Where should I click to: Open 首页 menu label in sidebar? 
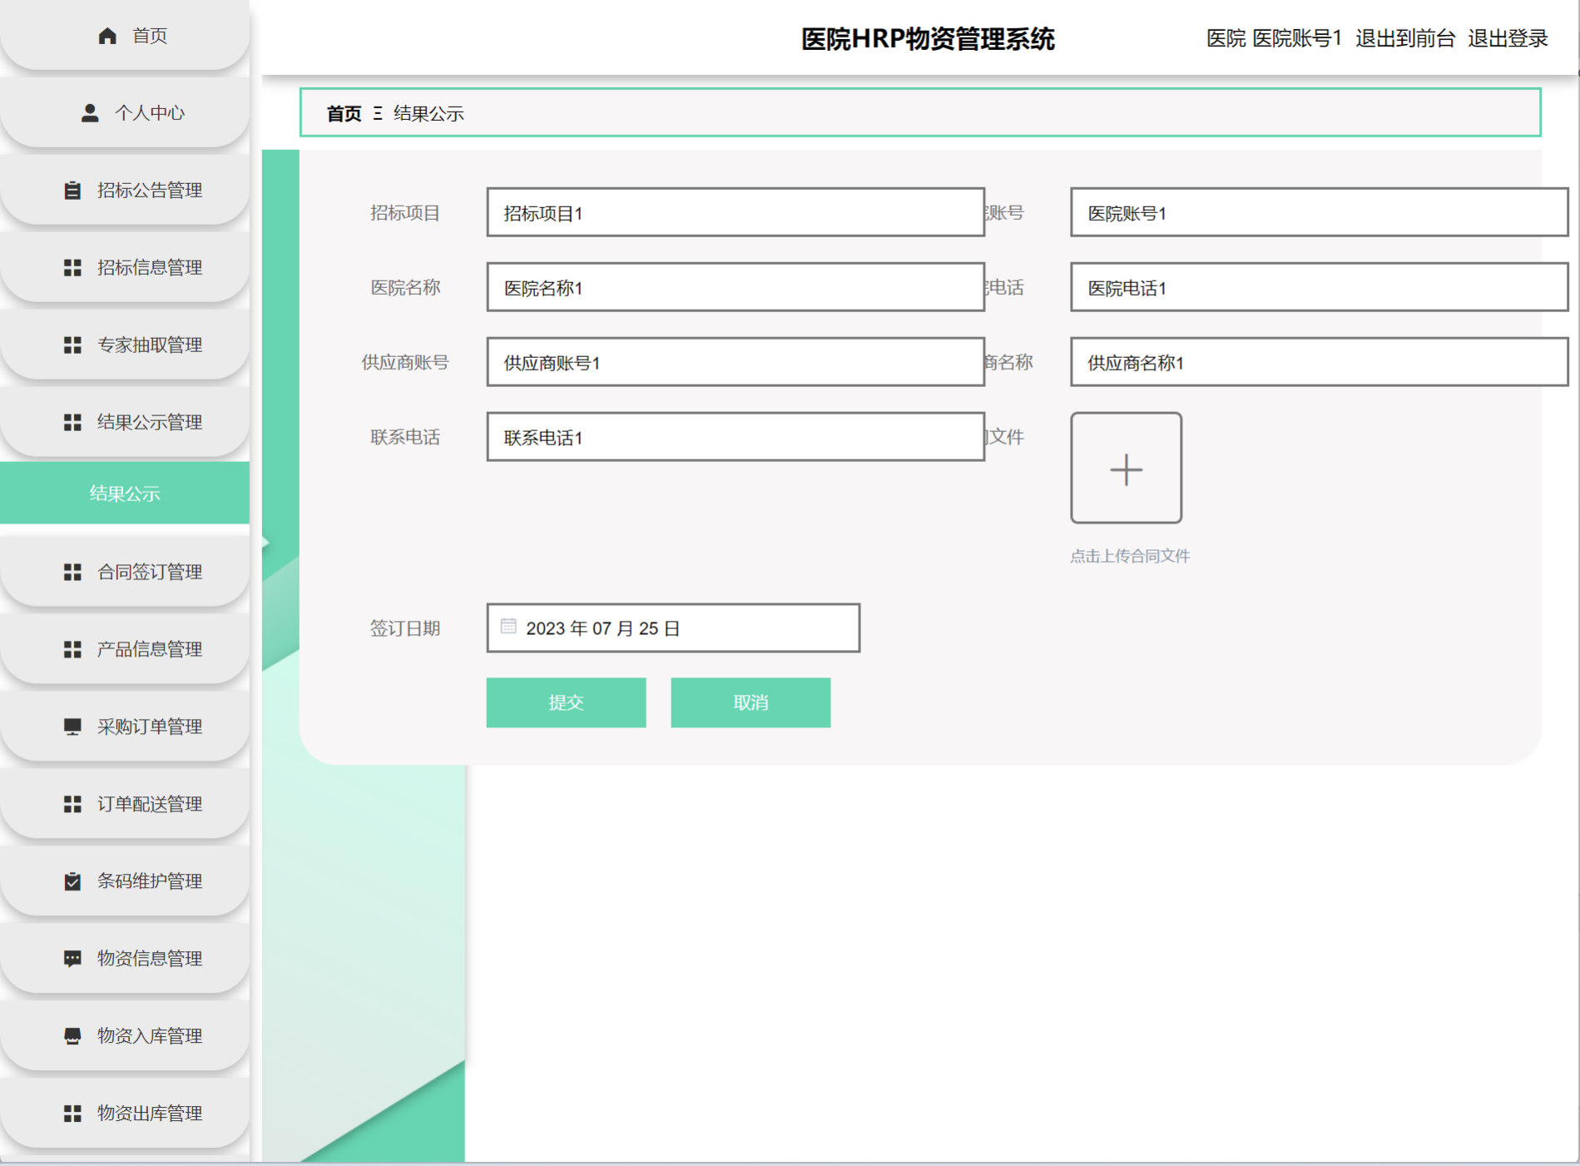point(150,36)
